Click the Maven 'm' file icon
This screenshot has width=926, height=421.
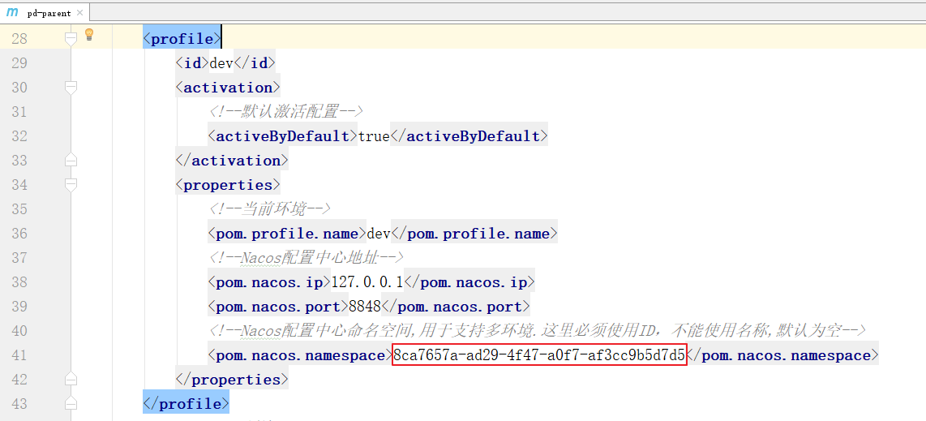(x=12, y=12)
